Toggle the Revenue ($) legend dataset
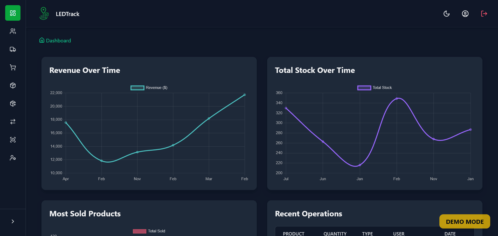Viewport: 498px width, 236px height. pos(149,88)
